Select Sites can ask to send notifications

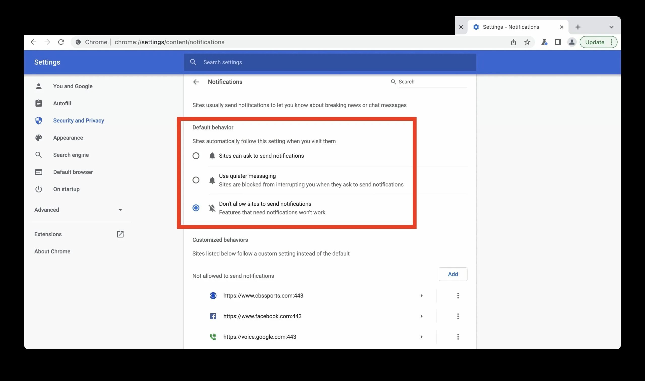(x=196, y=156)
